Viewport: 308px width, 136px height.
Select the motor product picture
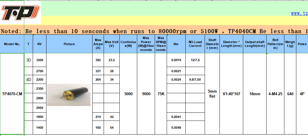coord(69,95)
